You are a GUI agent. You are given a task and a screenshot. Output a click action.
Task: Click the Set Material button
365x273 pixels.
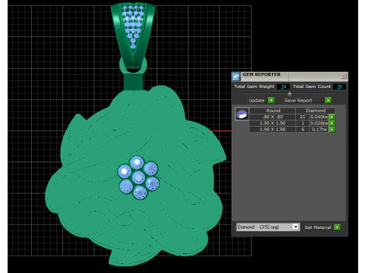(318, 227)
